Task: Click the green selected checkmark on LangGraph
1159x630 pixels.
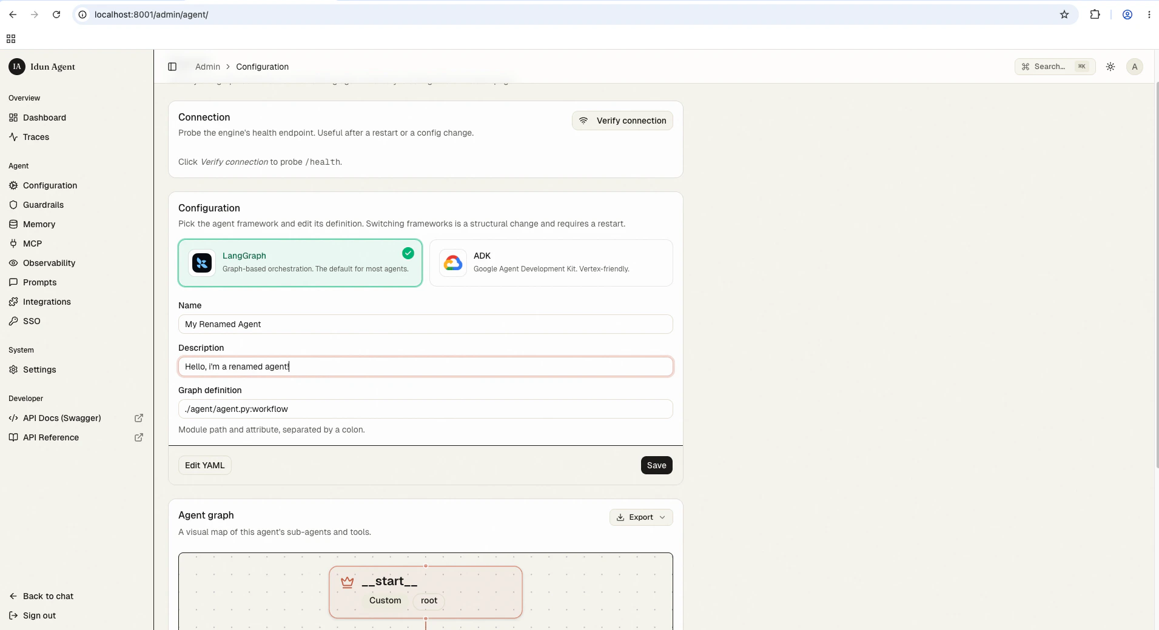Action: (408, 253)
